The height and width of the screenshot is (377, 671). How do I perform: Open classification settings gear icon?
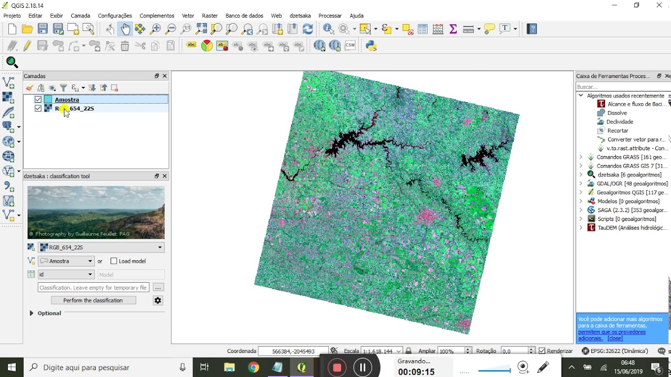(158, 301)
